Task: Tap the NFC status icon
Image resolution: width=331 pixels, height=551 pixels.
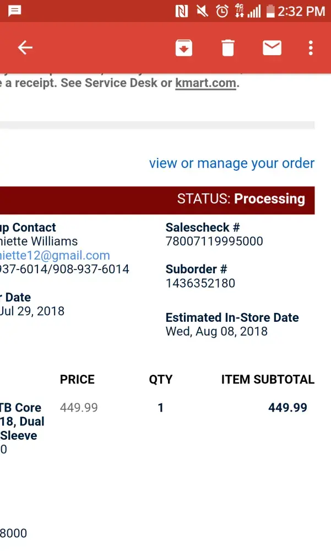Action: tap(181, 10)
